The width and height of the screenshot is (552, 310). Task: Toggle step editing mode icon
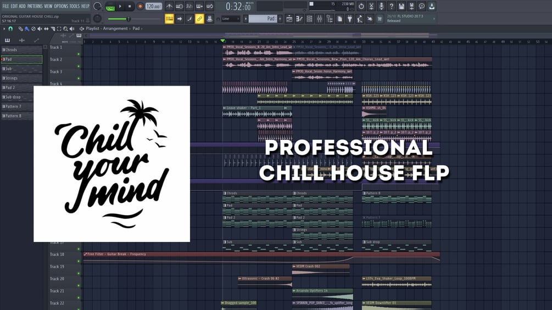(x=189, y=19)
